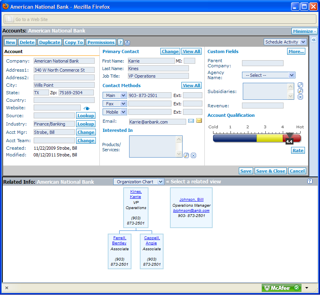Click the Minimize - button
The image size is (320, 295).
(304, 31)
